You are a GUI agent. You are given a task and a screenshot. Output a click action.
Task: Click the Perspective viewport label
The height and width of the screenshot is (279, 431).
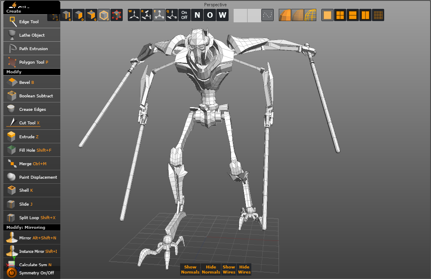215,5
